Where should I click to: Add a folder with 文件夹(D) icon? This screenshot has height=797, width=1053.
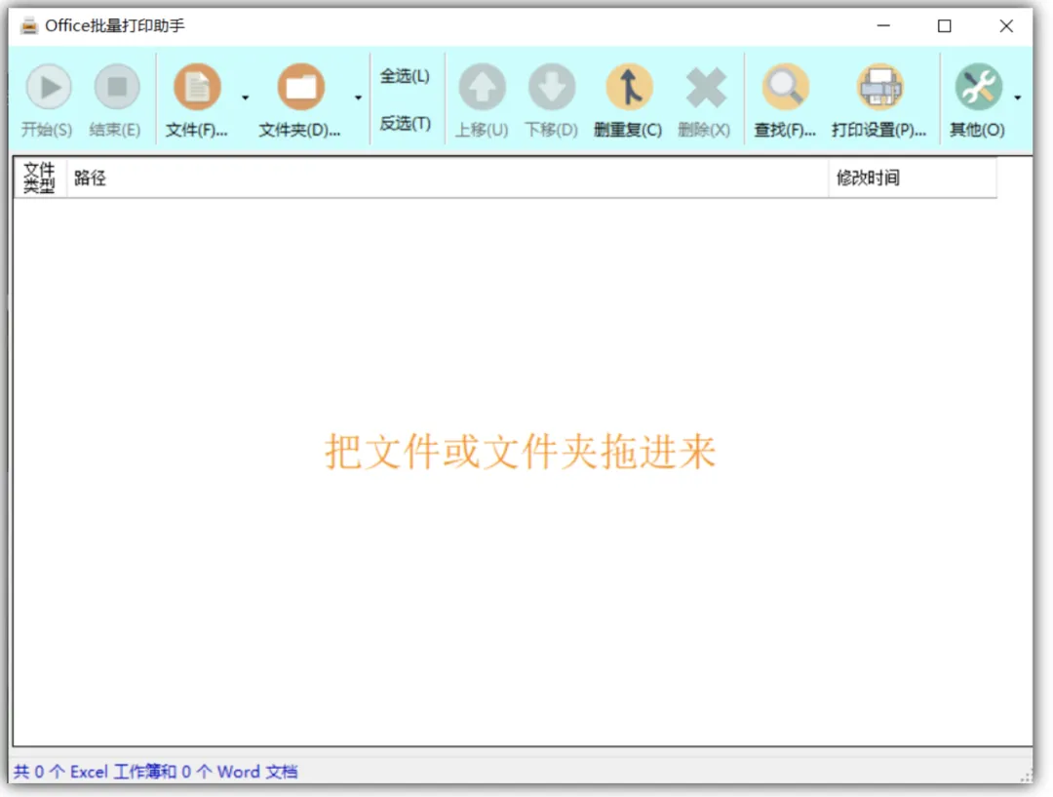[301, 88]
